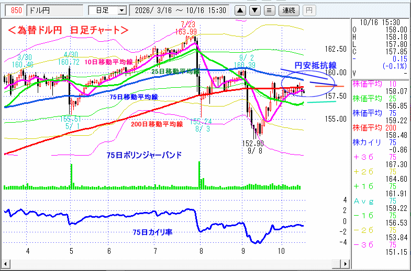Click the up arrow button in toolbar
The image size is (411, 271).
[x=240, y=10]
